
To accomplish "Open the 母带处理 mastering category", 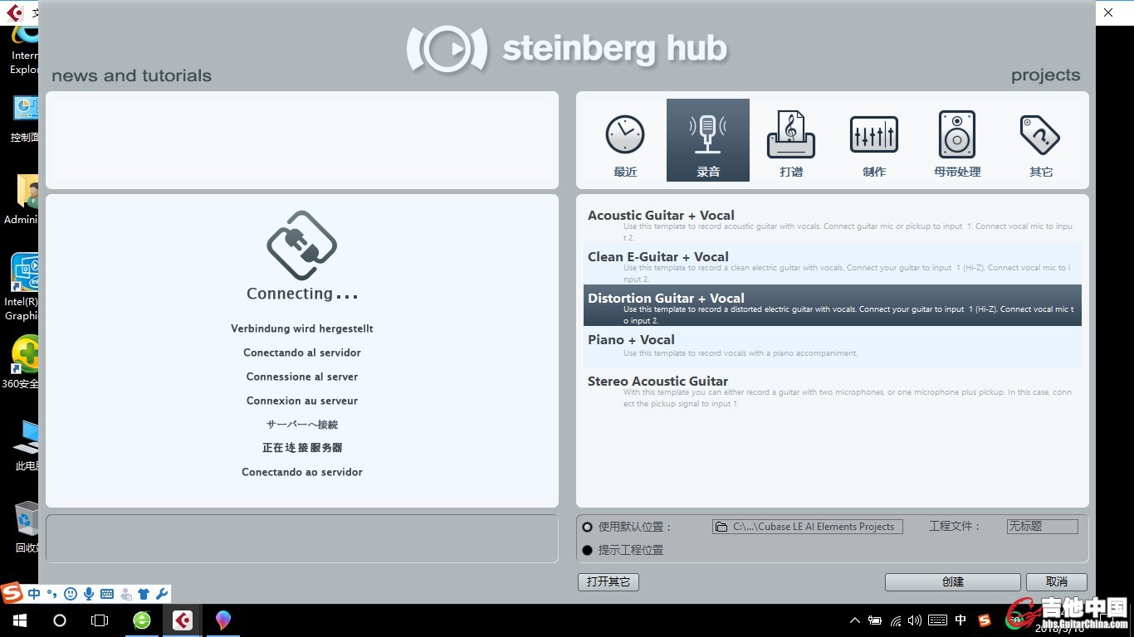I will coord(957,140).
